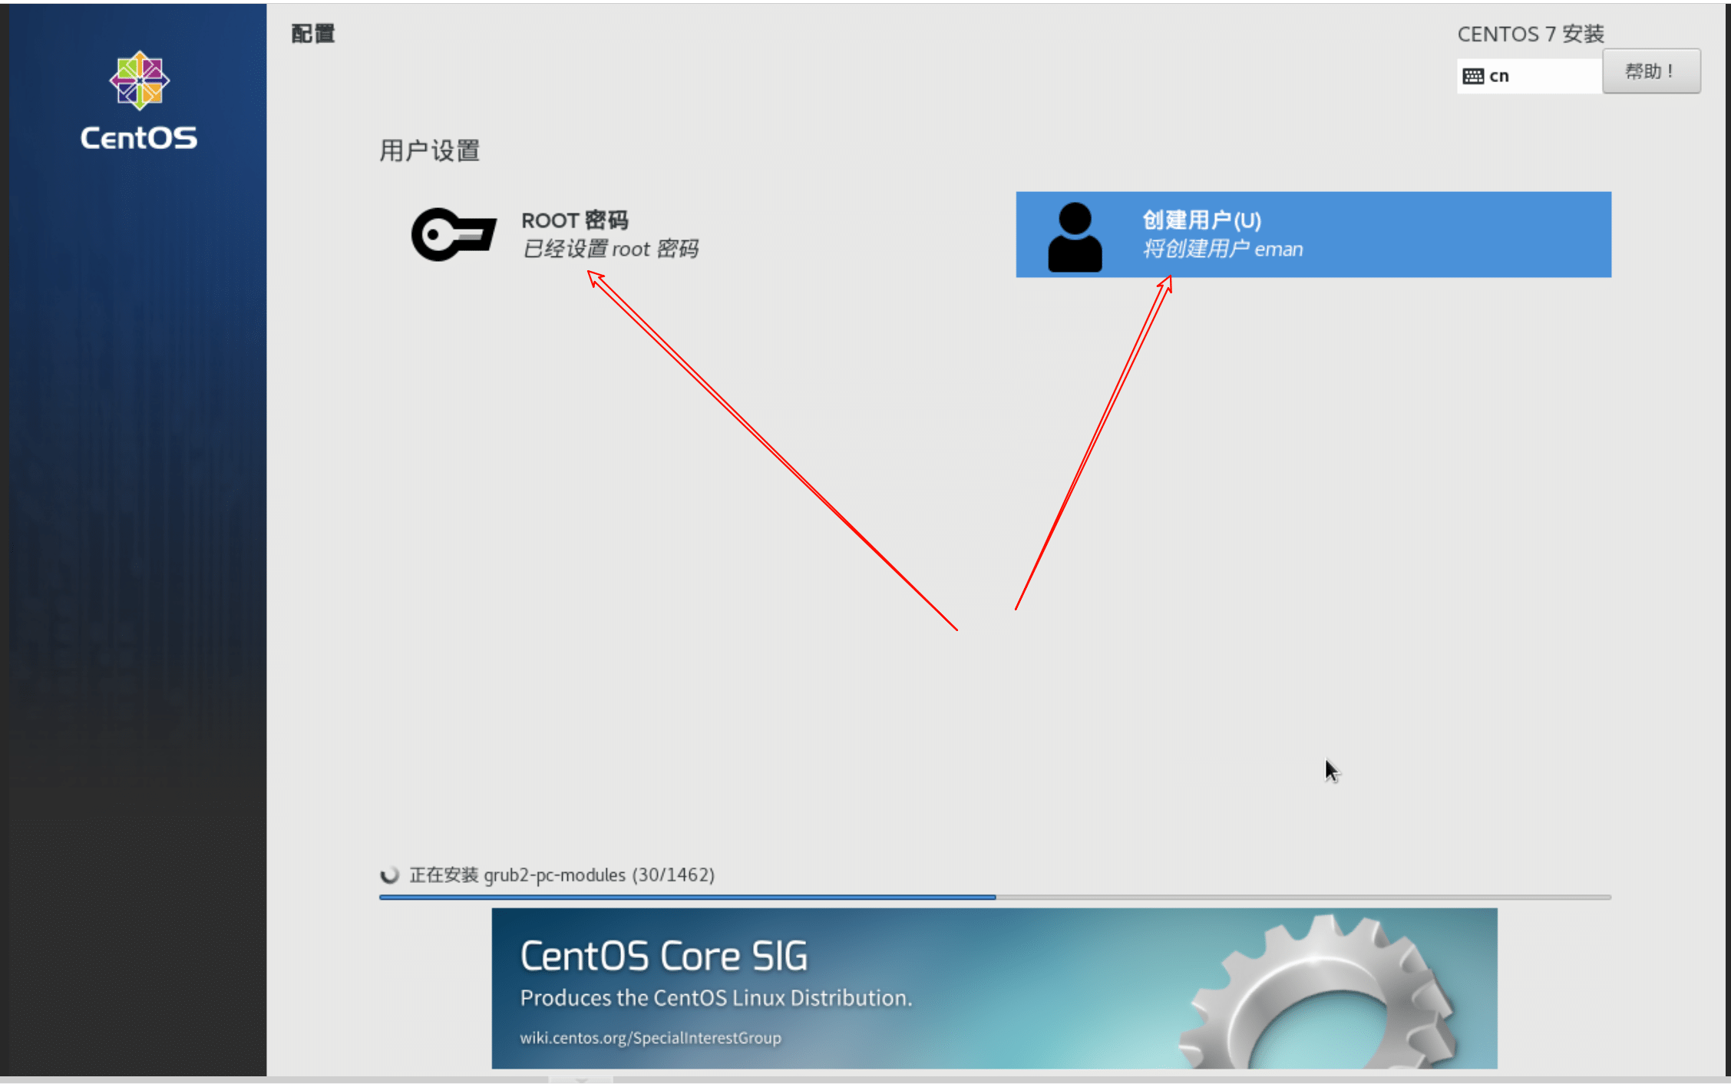Click the installation progress spinner icon

coord(390,874)
